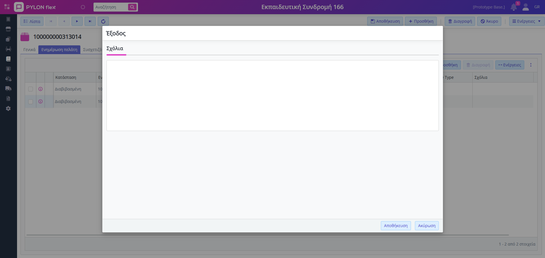The width and height of the screenshot is (545, 258).
Task: Click the notifications bell icon
Action: 513,7
